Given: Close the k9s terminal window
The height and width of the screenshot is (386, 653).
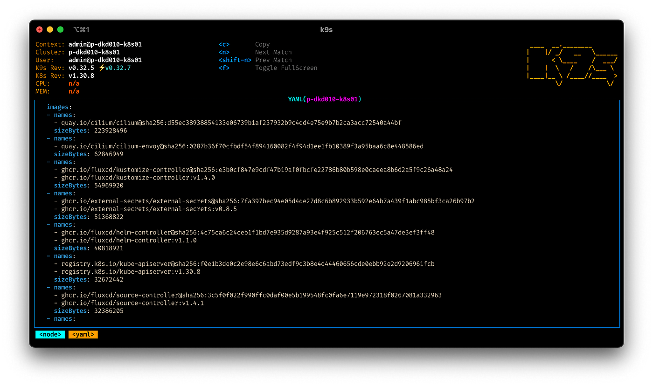Looking at the screenshot, I should (40, 29).
